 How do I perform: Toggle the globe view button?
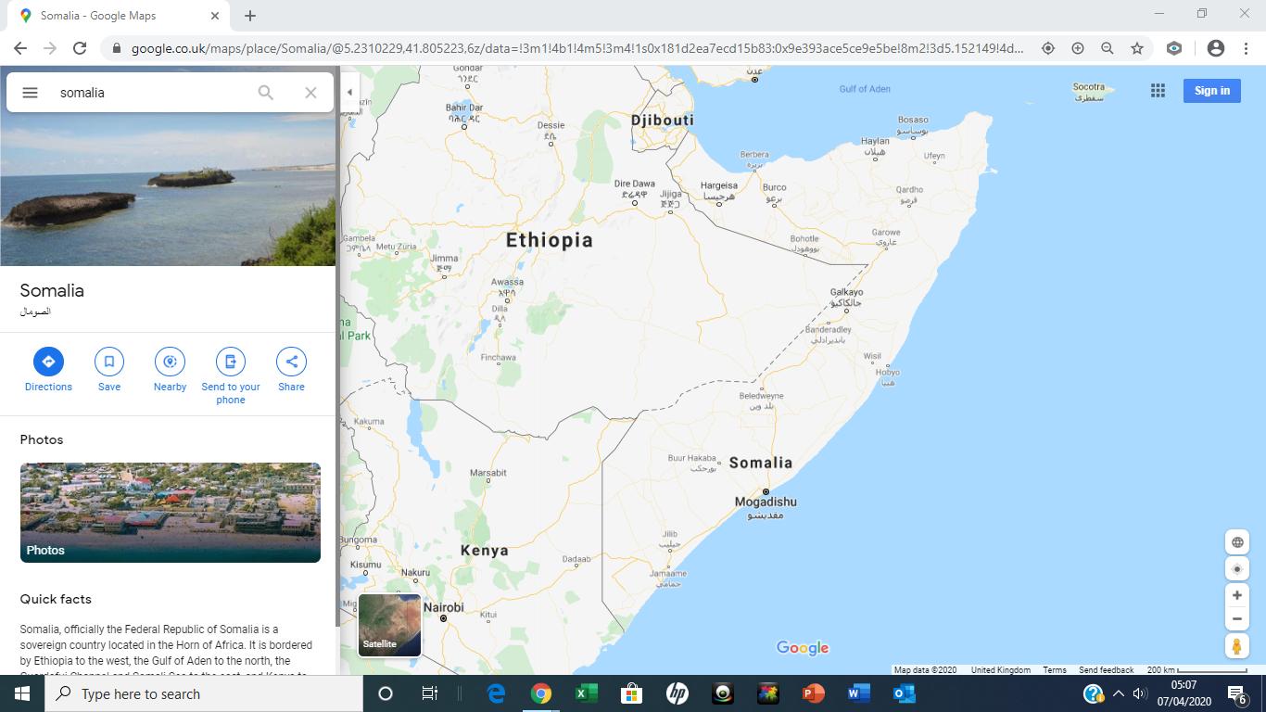1236,542
